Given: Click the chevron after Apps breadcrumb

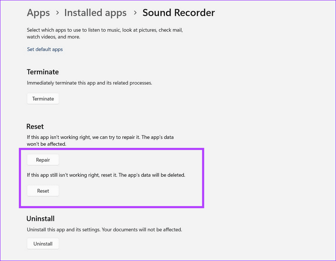Looking at the screenshot, I should 57,13.
